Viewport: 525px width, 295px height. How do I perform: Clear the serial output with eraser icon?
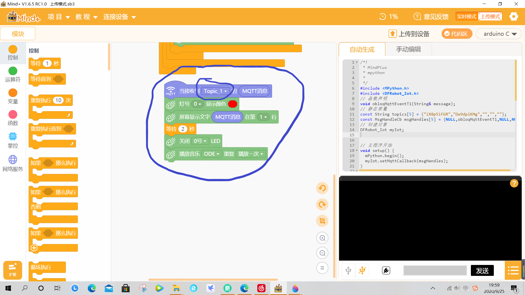tap(386, 270)
